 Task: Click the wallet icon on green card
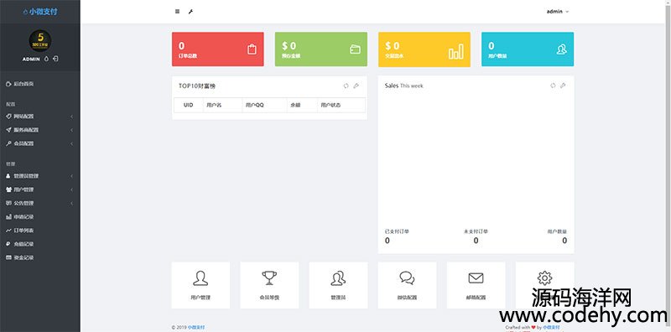pyautogui.click(x=355, y=49)
